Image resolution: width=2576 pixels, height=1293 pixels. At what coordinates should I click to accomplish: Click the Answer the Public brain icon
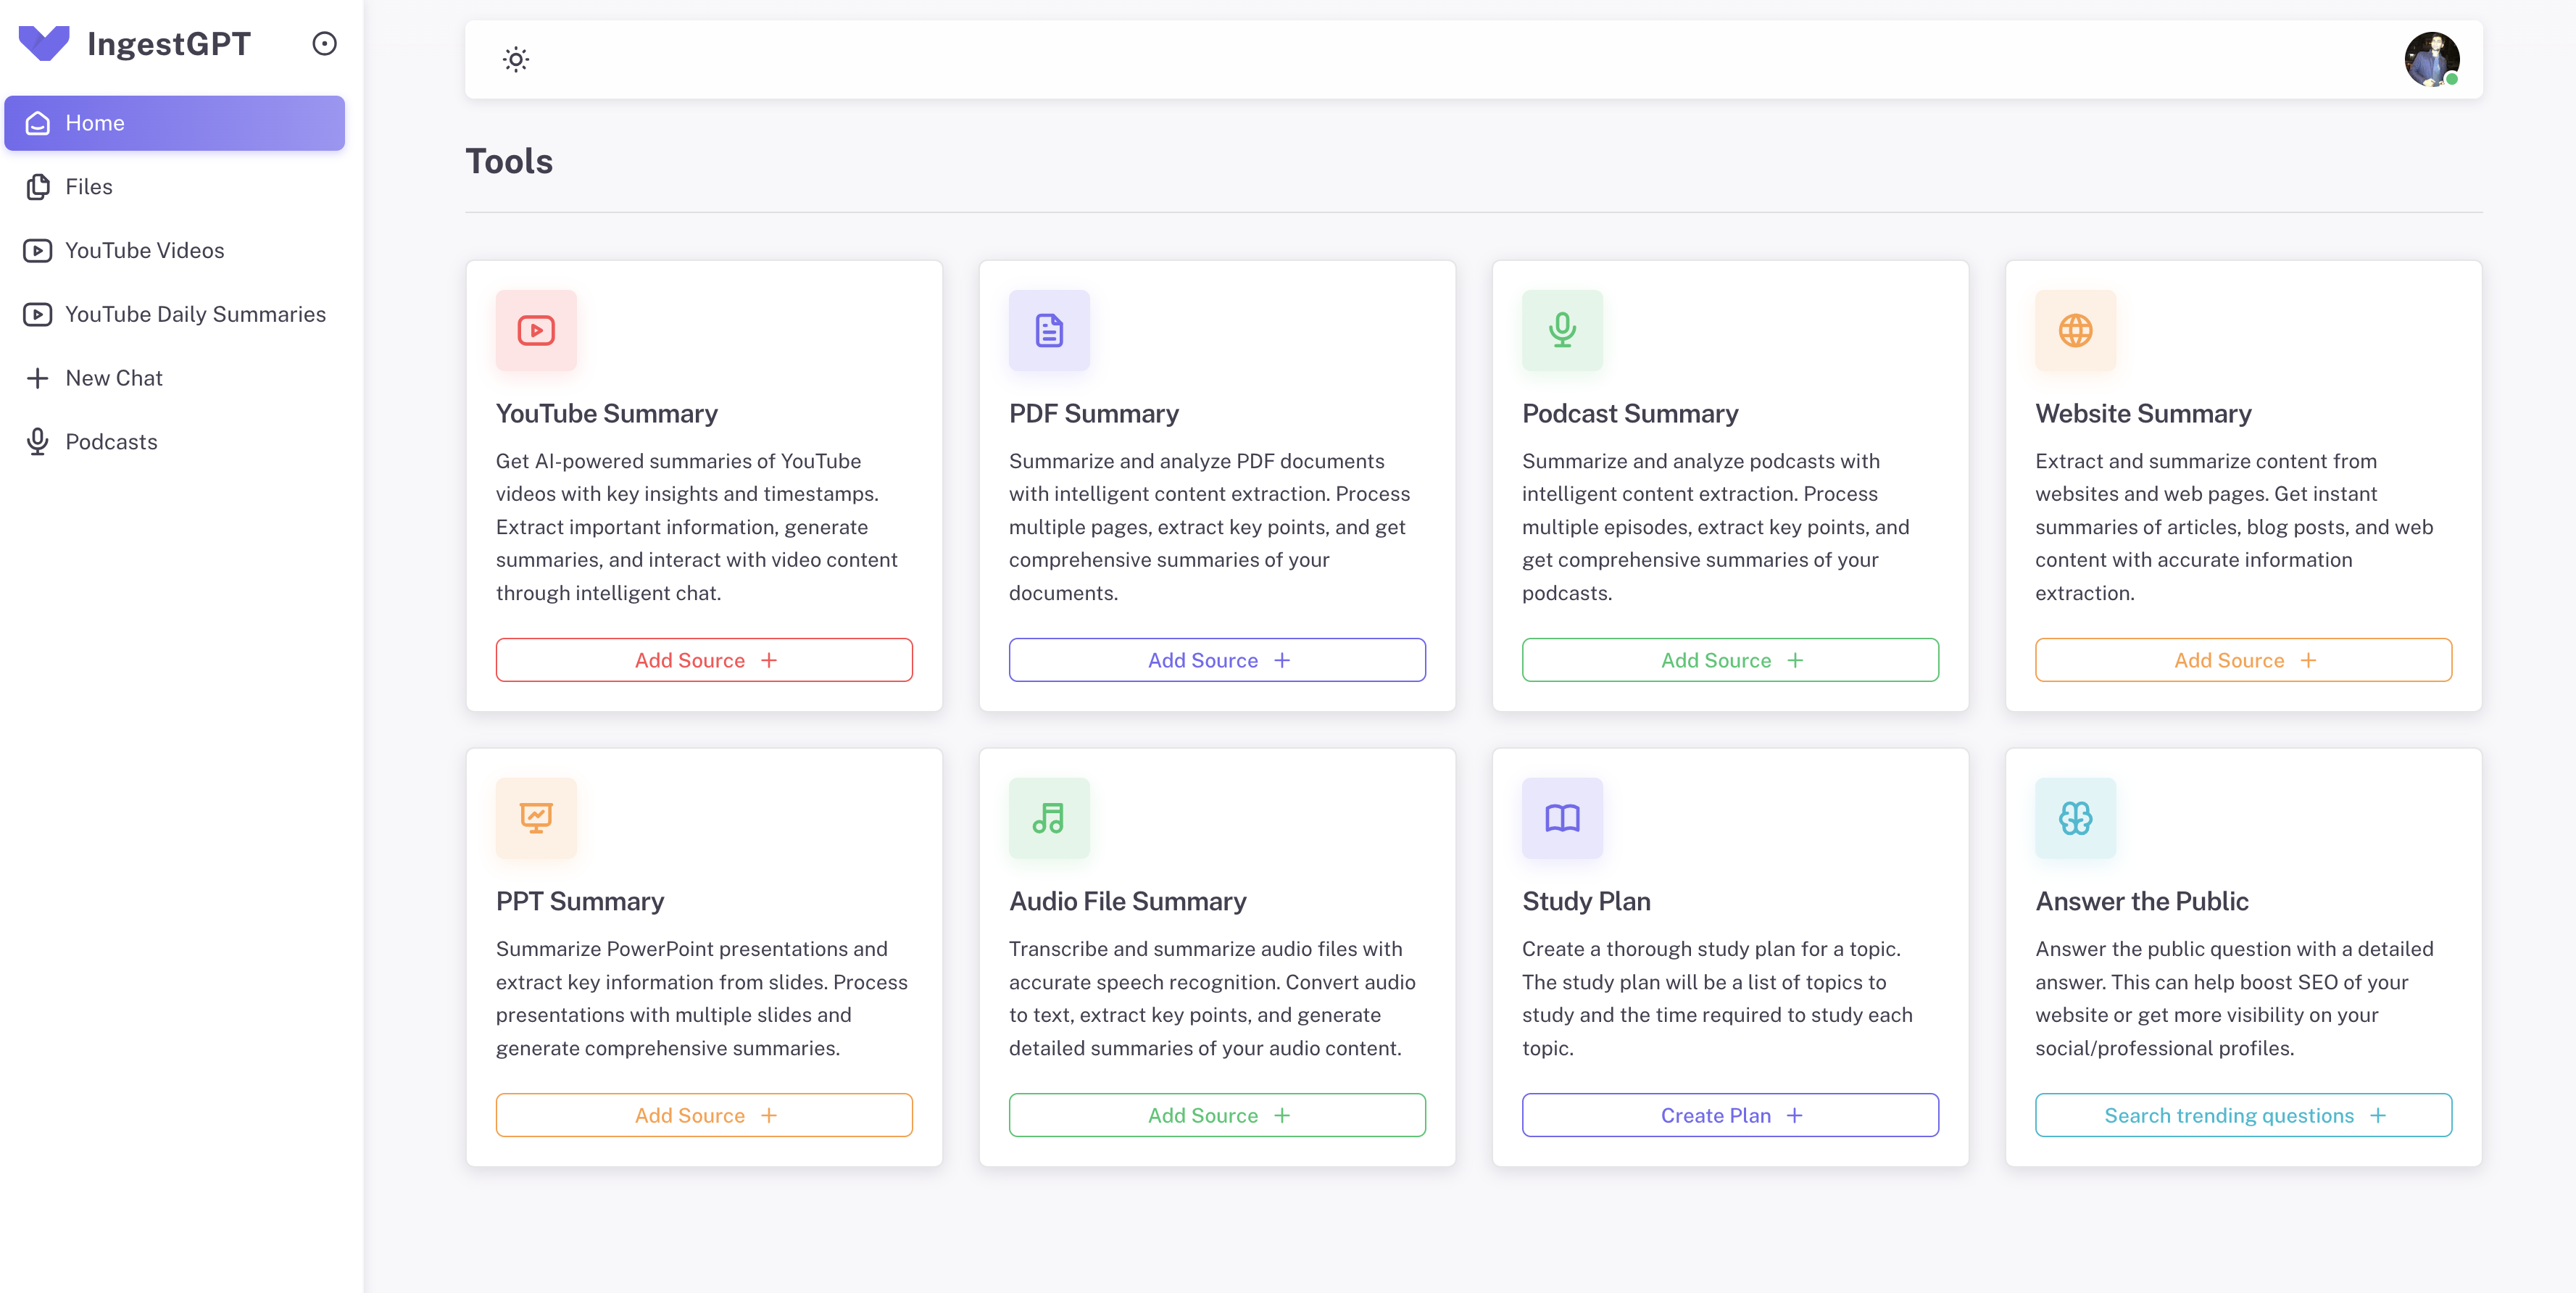(x=2075, y=818)
